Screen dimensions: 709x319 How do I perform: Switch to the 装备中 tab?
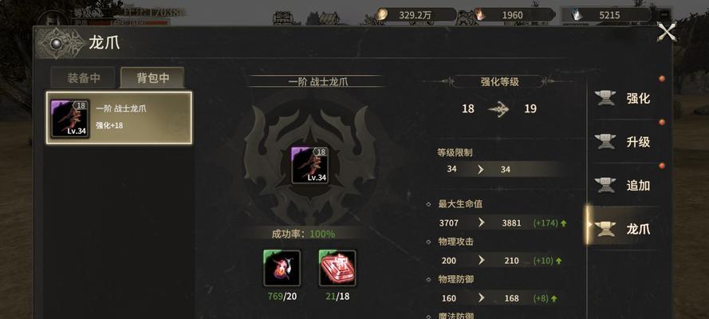coord(84,77)
